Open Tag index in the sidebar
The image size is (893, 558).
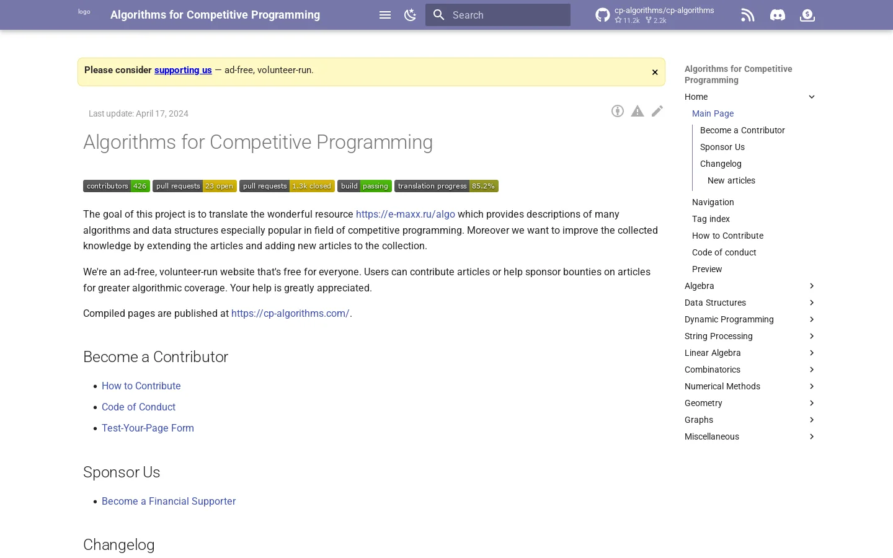(x=711, y=219)
